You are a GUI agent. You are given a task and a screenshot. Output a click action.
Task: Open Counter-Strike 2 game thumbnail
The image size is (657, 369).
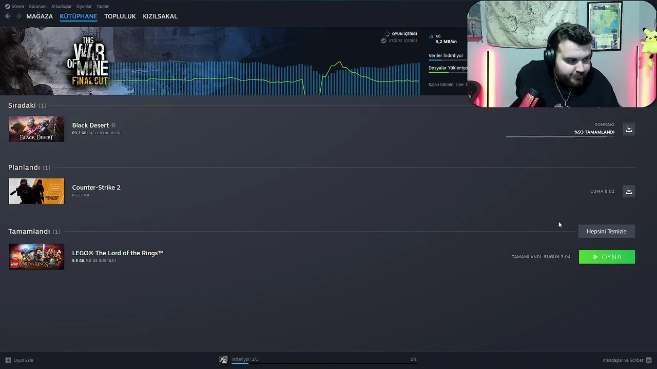tap(36, 191)
